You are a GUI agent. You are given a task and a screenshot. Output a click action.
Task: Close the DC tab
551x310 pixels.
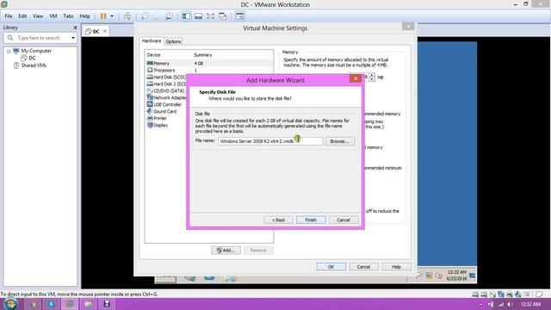[105, 31]
